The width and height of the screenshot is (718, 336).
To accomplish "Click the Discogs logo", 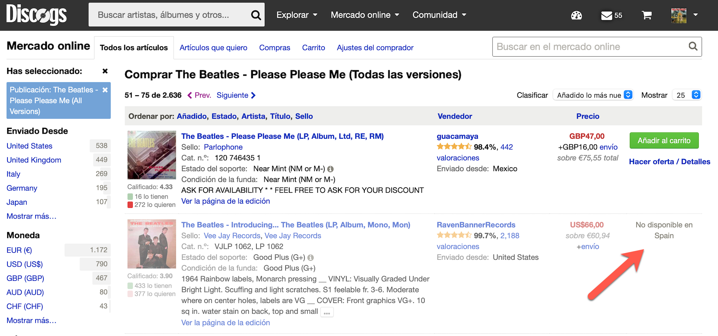I will [36, 15].
